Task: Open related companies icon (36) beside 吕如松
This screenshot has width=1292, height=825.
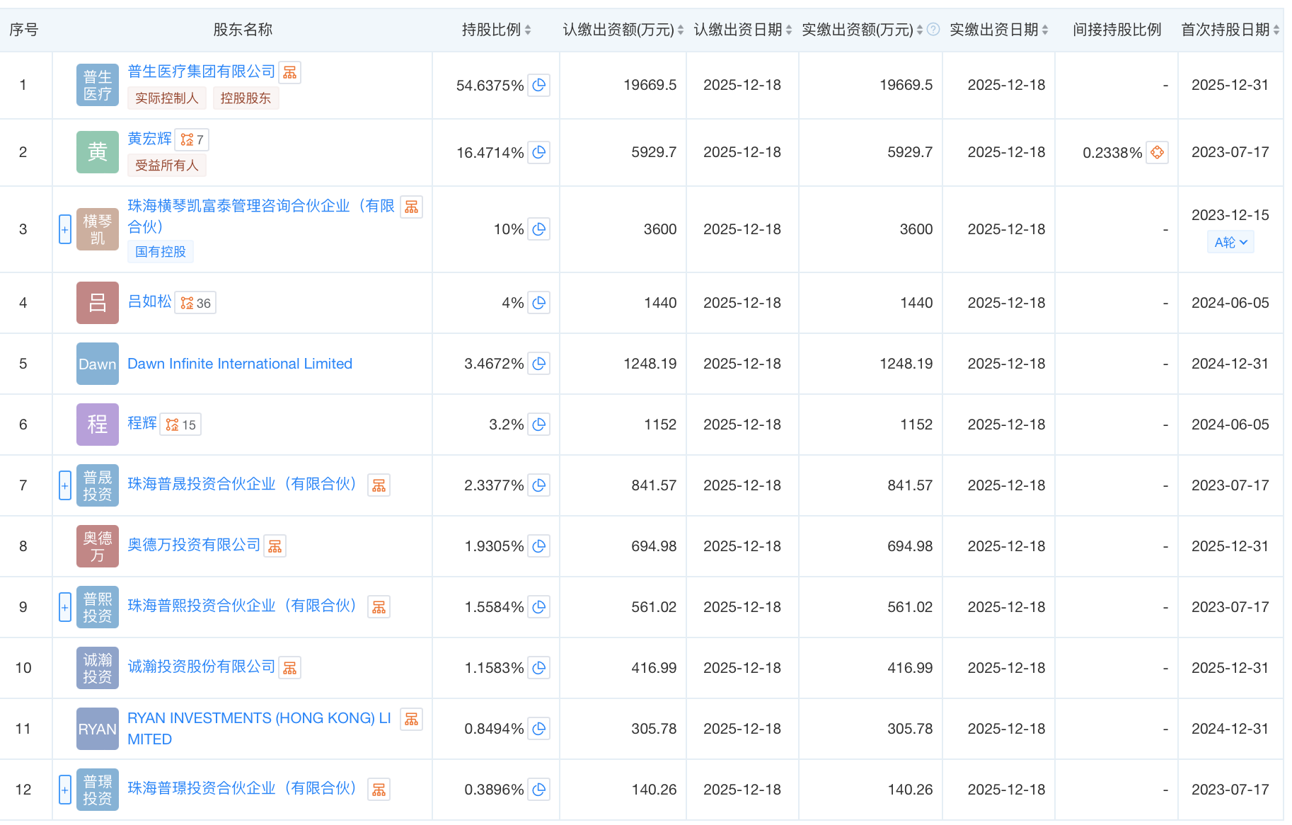Action: (x=195, y=303)
